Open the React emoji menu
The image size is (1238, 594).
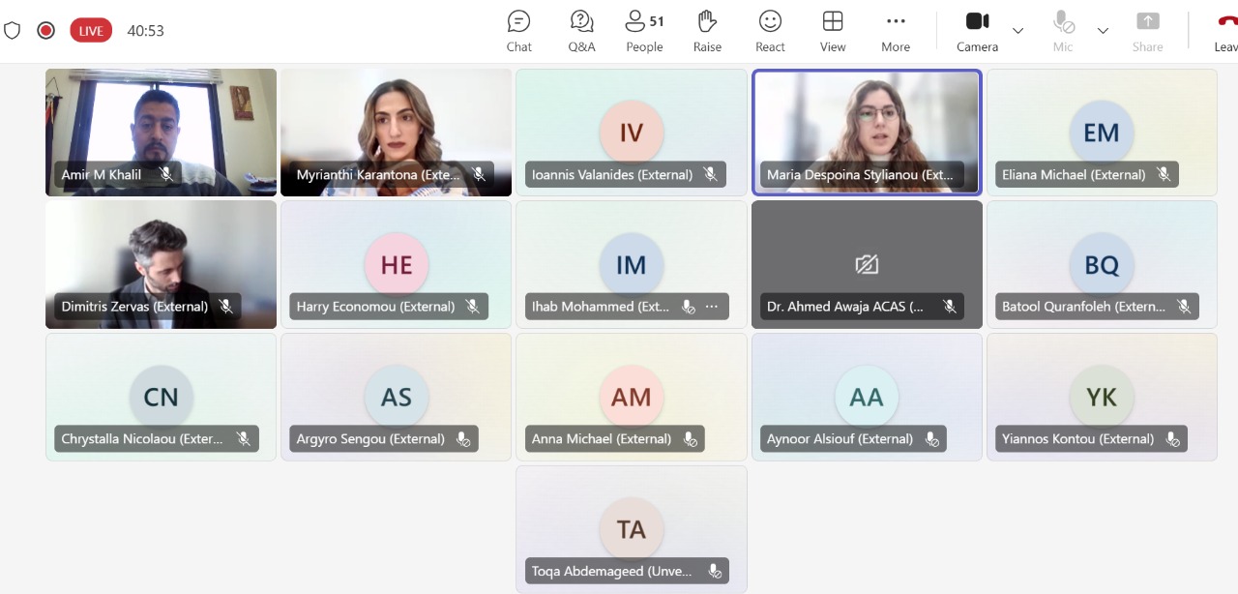pos(770,31)
